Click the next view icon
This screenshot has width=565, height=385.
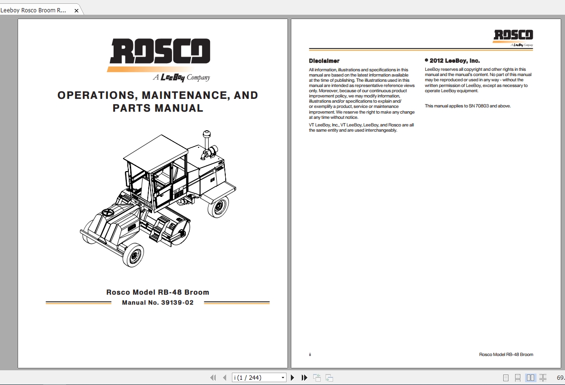pyautogui.click(x=329, y=378)
